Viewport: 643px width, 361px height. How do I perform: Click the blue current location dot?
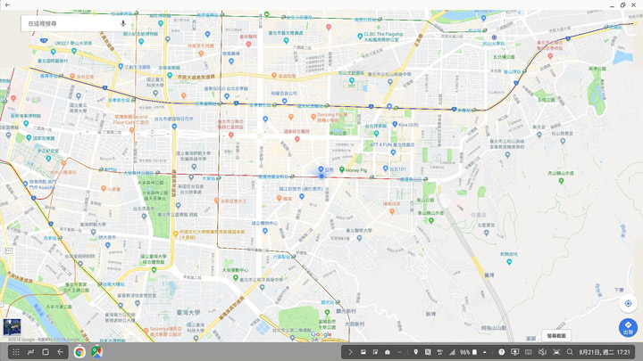tap(321, 176)
